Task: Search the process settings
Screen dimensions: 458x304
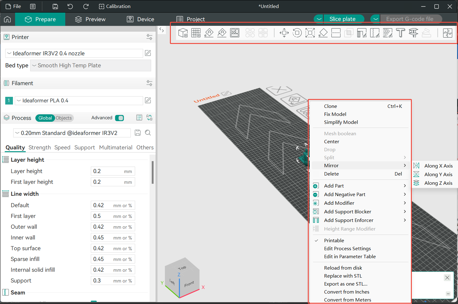Action: click(x=148, y=133)
